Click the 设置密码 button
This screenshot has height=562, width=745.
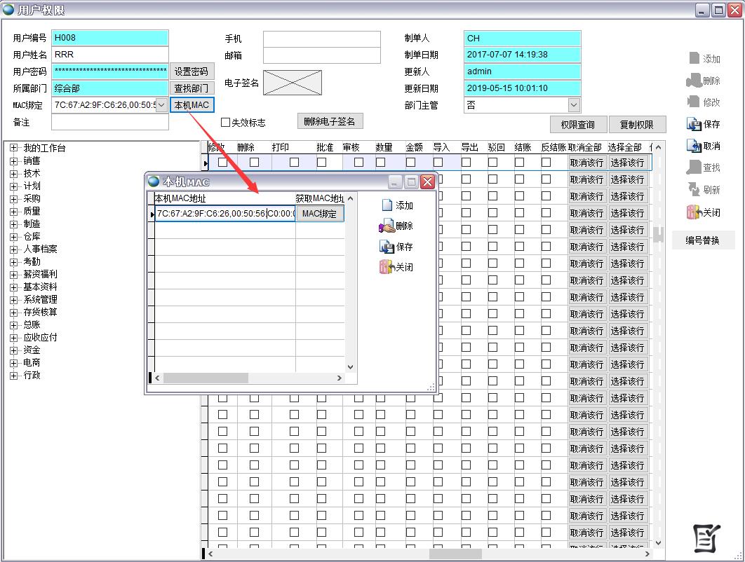coord(192,71)
